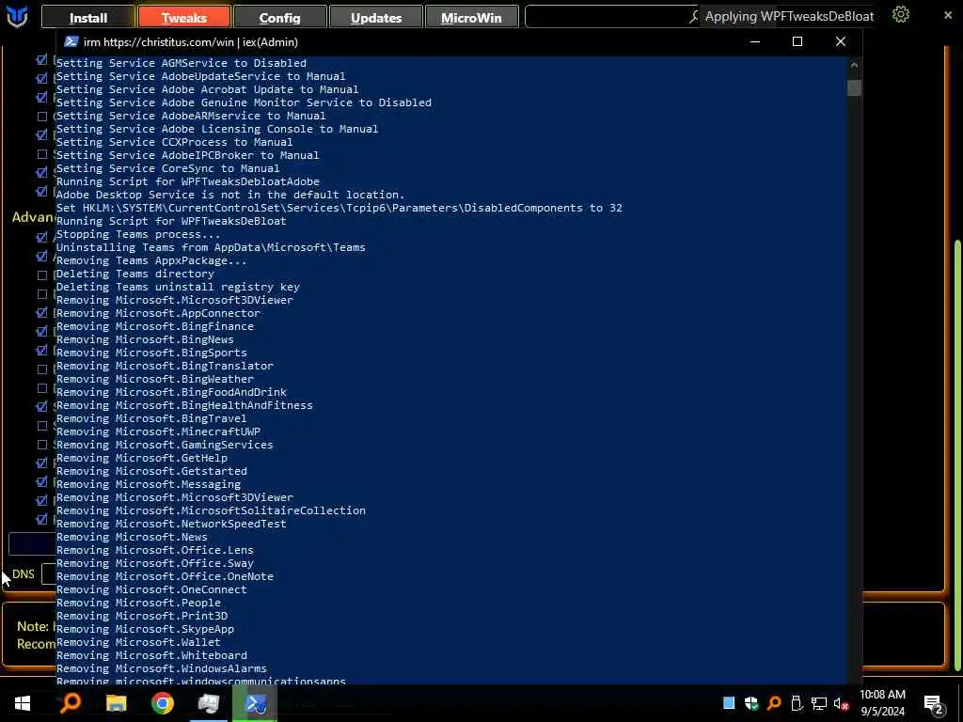Click the 'Stopping Teams process...' line
The width and height of the screenshot is (963, 722).
click(x=138, y=234)
